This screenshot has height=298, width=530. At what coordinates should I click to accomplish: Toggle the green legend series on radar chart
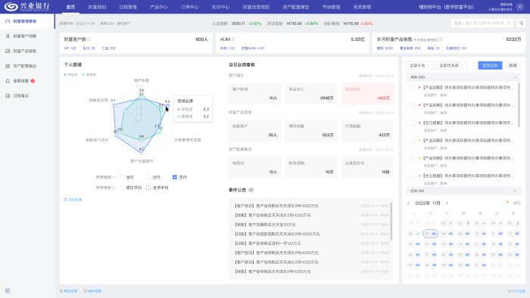[89, 75]
